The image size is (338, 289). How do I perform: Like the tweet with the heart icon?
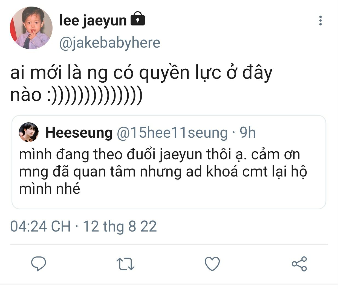pos(212,264)
